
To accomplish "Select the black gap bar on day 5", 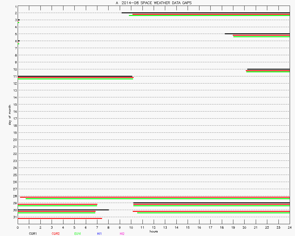I will click(x=257, y=34).
